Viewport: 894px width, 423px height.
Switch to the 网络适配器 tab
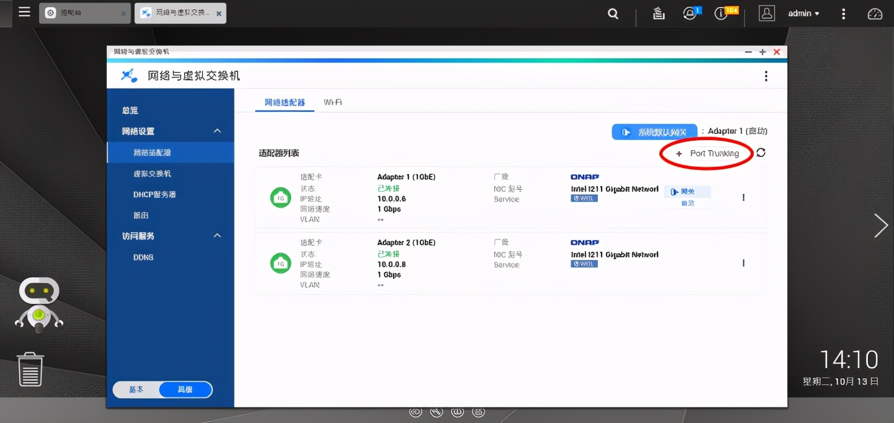[285, 102]
